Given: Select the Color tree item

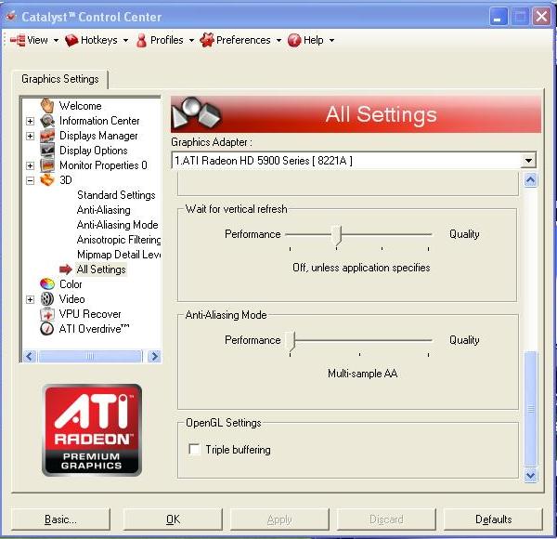Looking at the screenshot, I should click(71, 284).
